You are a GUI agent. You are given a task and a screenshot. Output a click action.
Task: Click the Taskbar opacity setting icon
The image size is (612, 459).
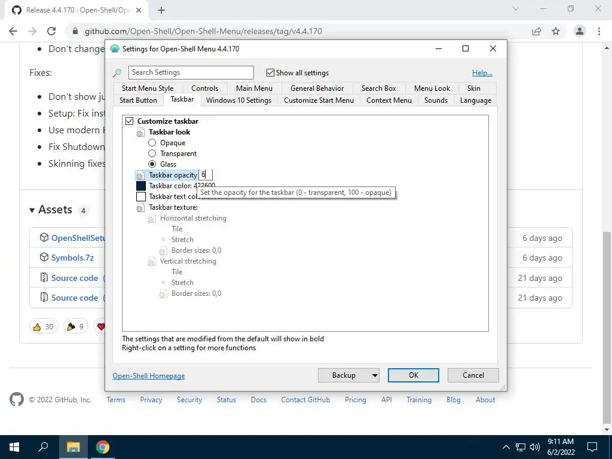pos(140,175)
